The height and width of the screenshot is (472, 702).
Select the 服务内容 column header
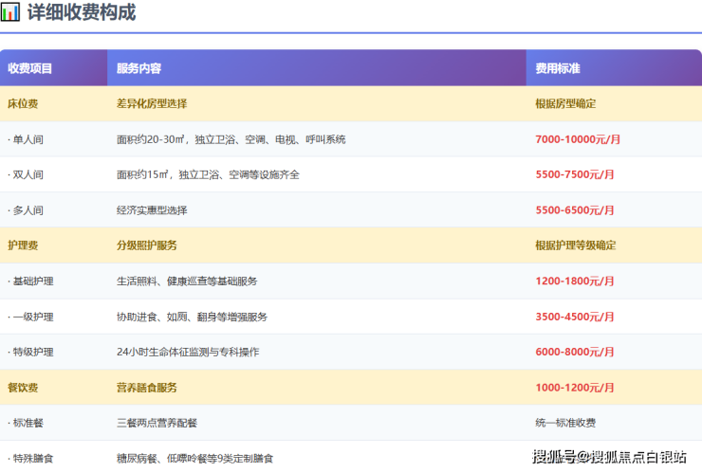[139, 68]
